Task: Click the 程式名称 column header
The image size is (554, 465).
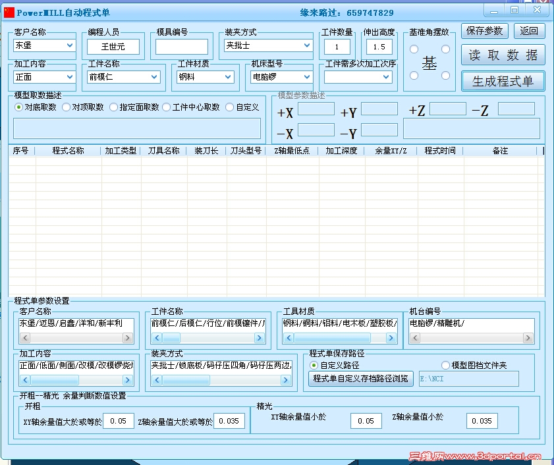Action: [x=68, y=151]
